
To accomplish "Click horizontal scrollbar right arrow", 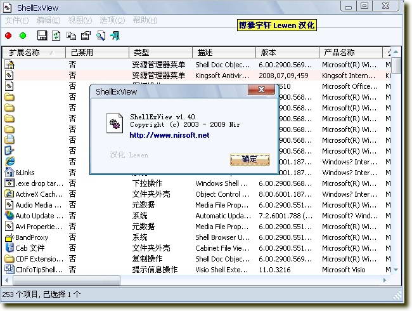I will pyautogui.click(x=385, y=280).
